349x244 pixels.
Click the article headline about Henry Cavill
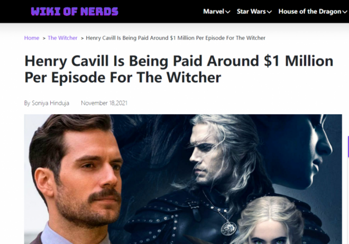pos(179,69)
